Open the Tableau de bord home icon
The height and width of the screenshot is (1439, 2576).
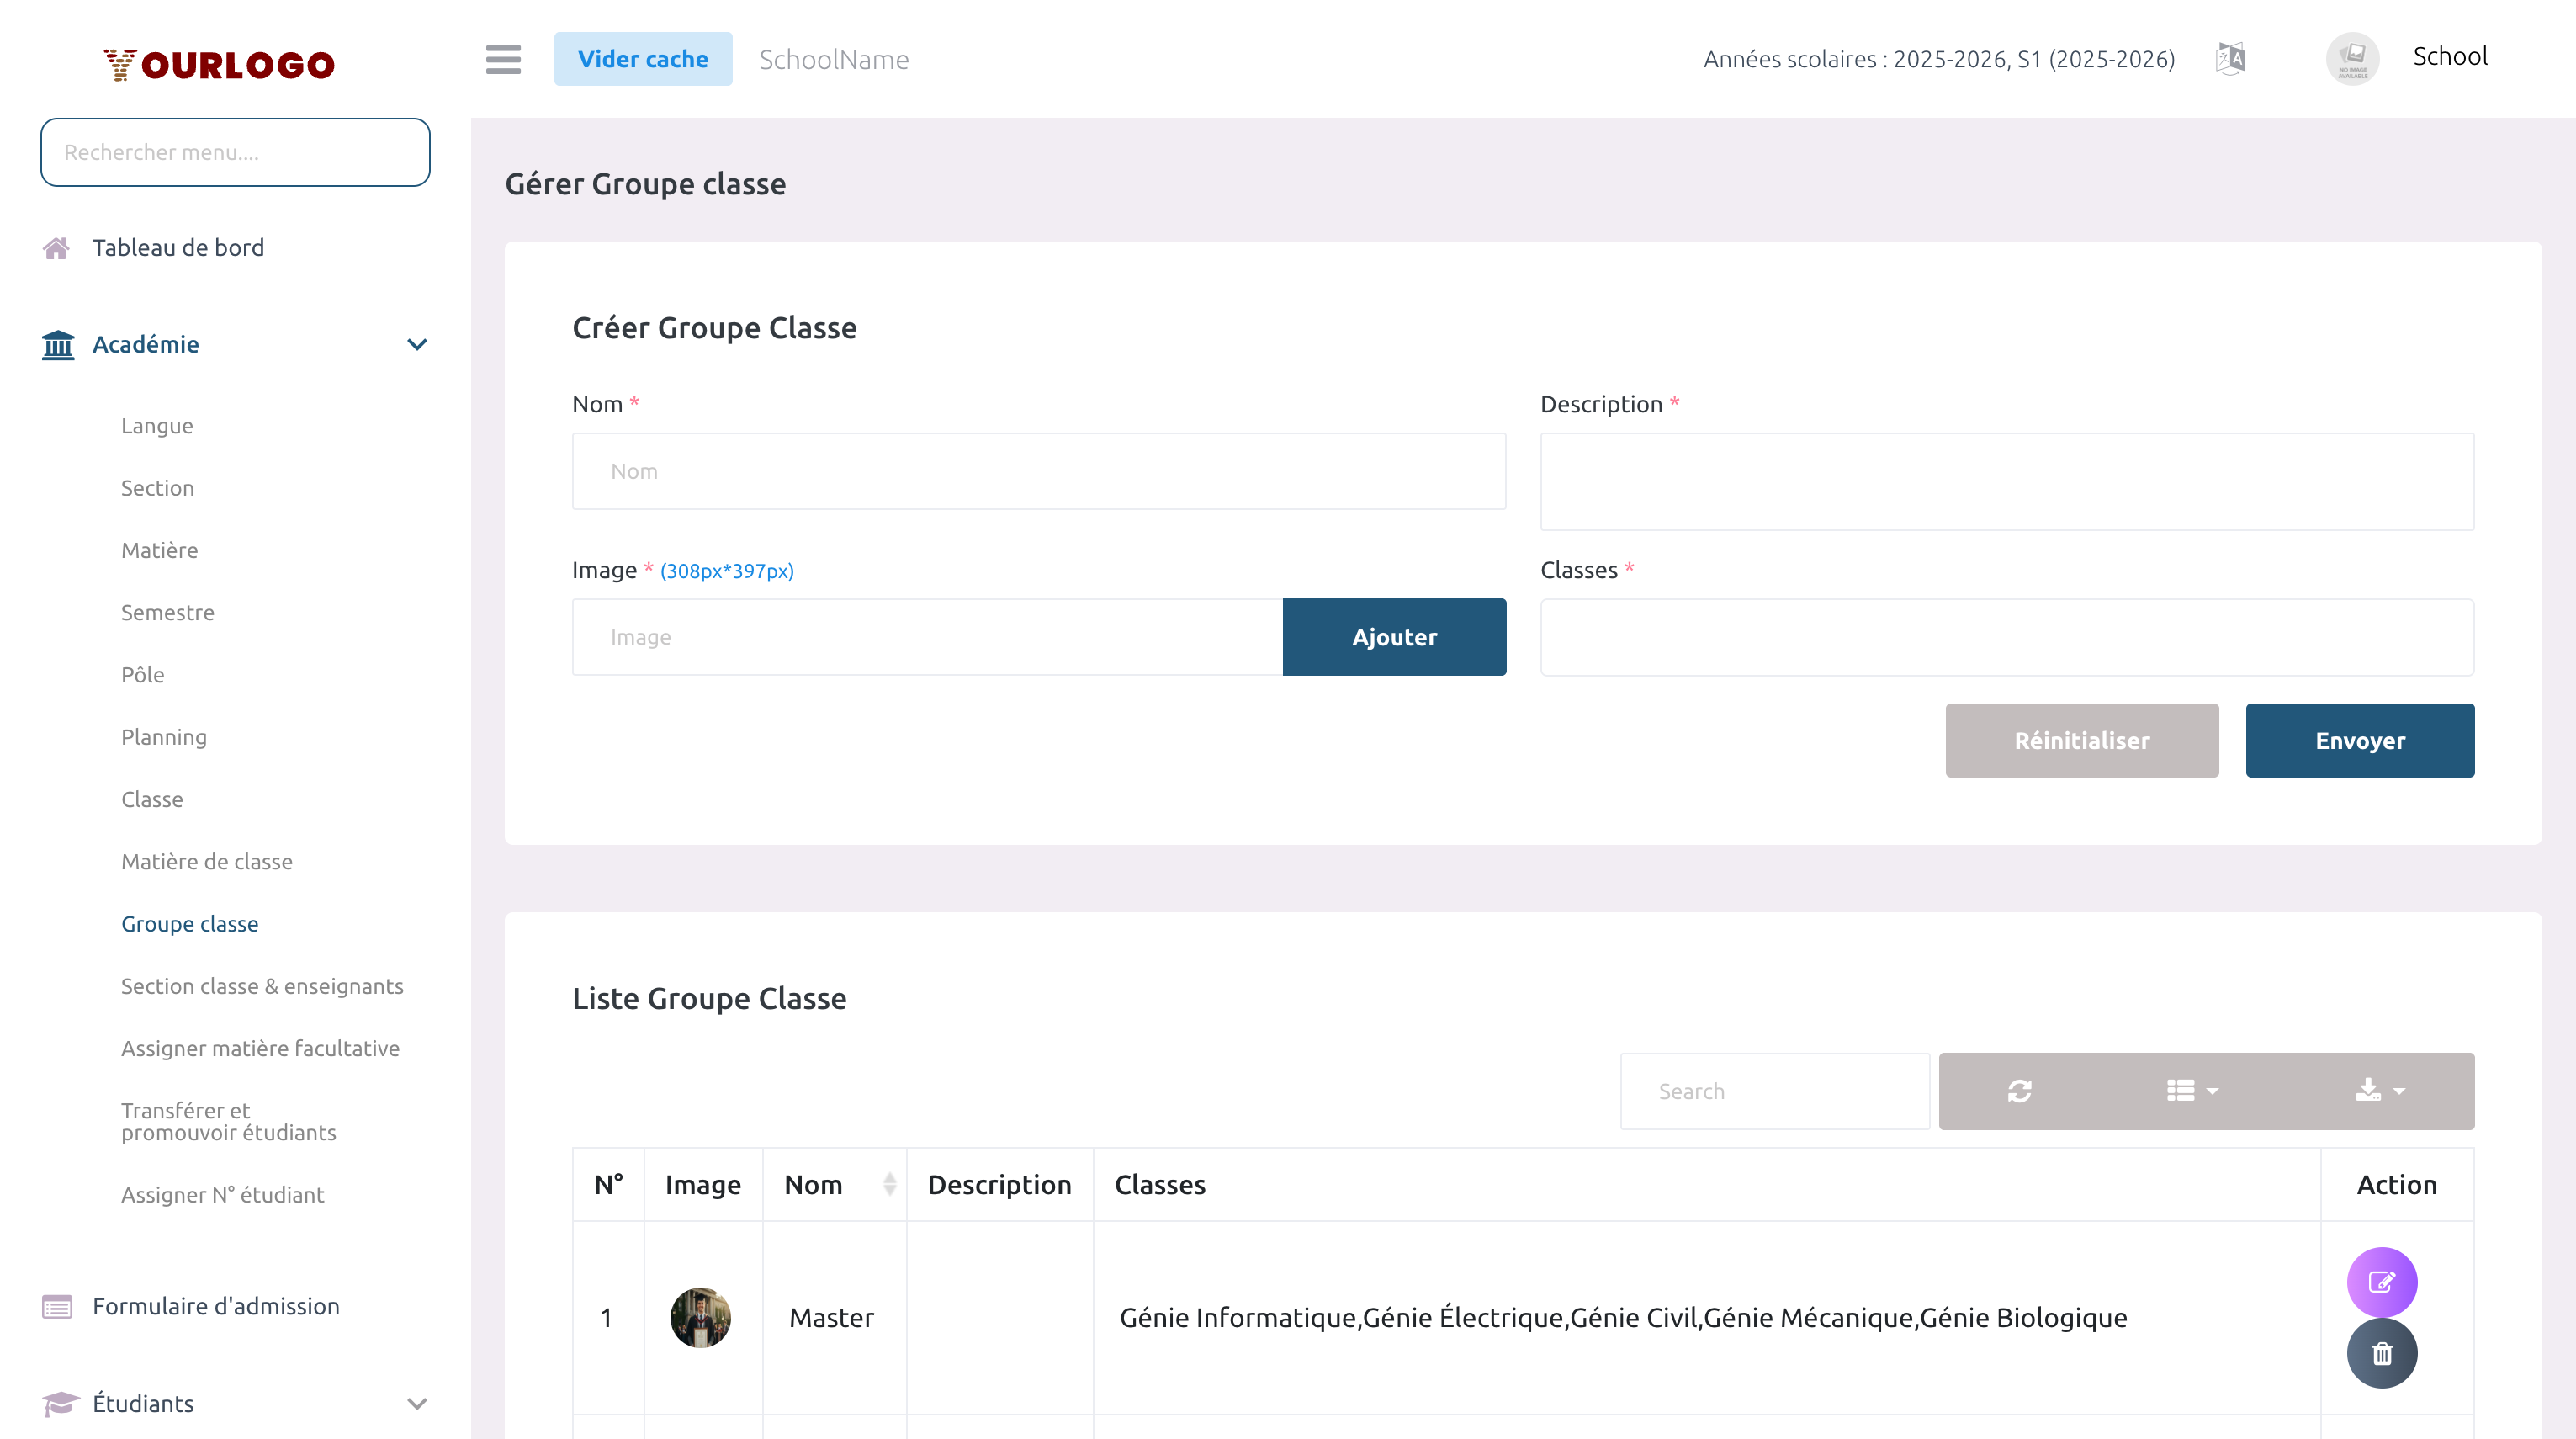[x=57, y=247]
